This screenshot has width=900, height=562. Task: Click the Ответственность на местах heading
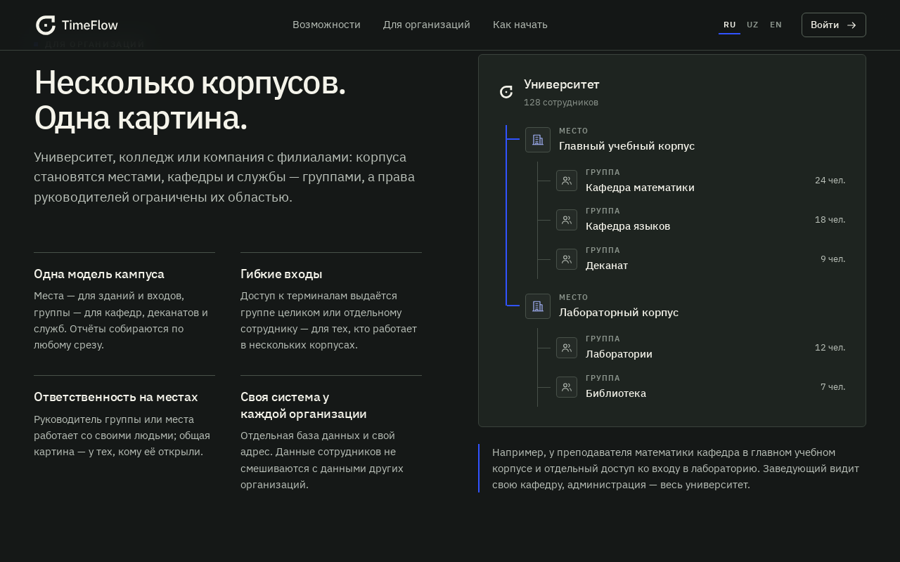coord(116,397)
